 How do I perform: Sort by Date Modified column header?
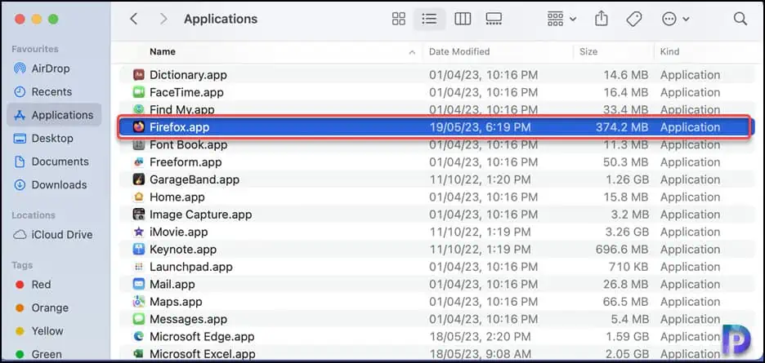tap(459, 51)
